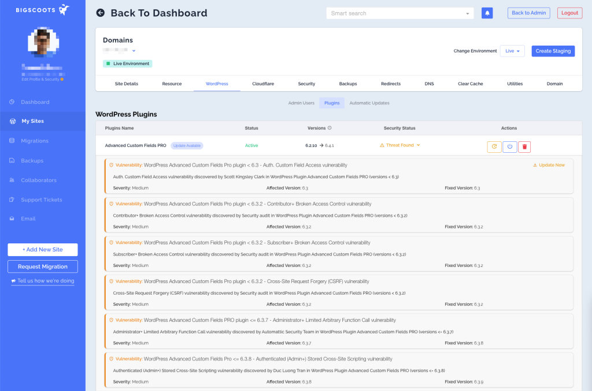592x391 pixels.
Task: Click the Create Staging button
Action: pos(553,51)
